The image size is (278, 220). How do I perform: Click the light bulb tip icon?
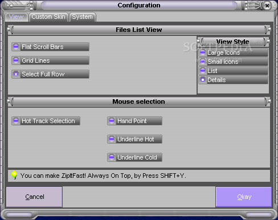[14, 175]
